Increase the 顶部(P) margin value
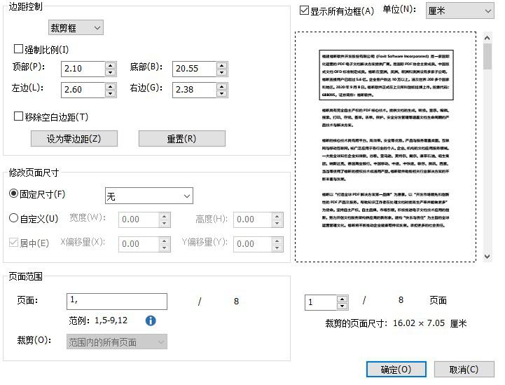 pyautogui.click(x=111, y=65)
